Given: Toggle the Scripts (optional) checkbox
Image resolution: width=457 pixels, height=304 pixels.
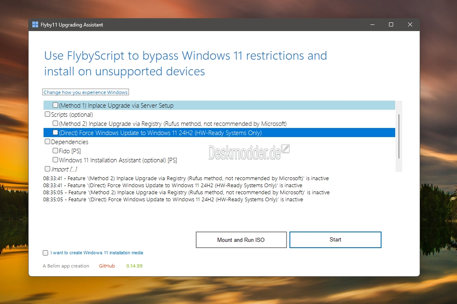Looking at the screenshot, I should [x=48, y=114].
